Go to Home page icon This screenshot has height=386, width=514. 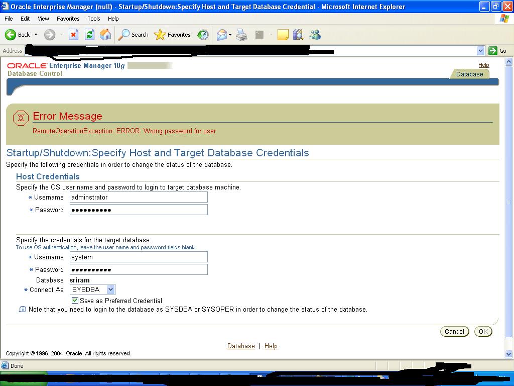pyautogui.click(x=105, y=35)
